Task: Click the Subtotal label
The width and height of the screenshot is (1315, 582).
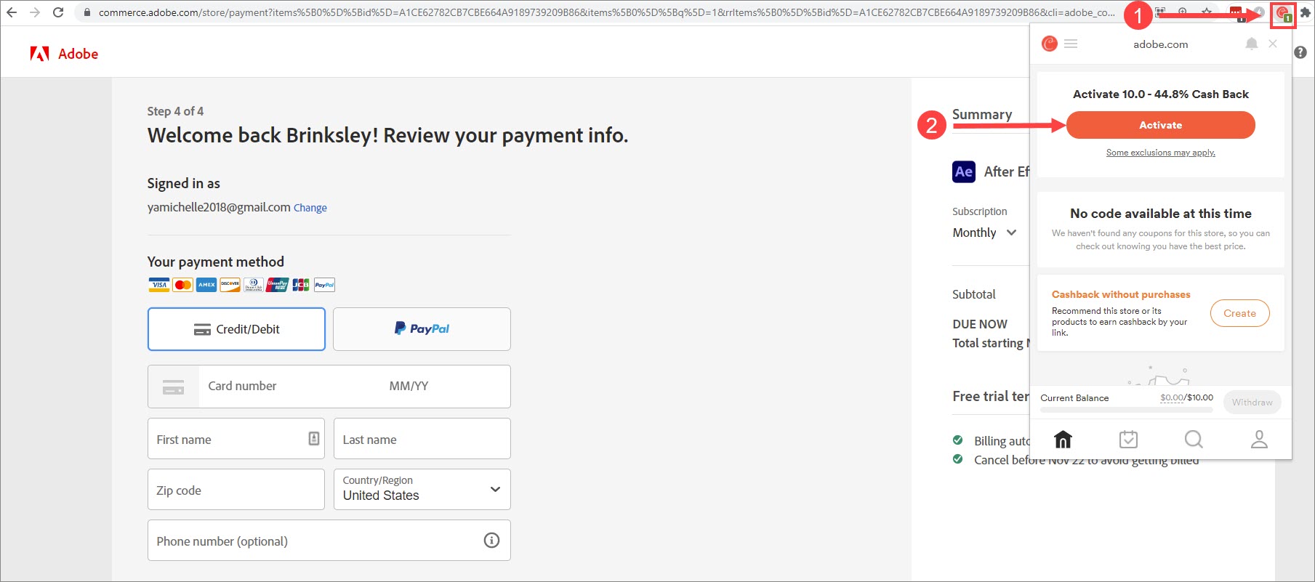Action: 974,294
